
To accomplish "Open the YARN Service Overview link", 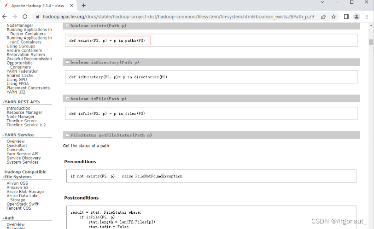I will (x=16, y=141).
